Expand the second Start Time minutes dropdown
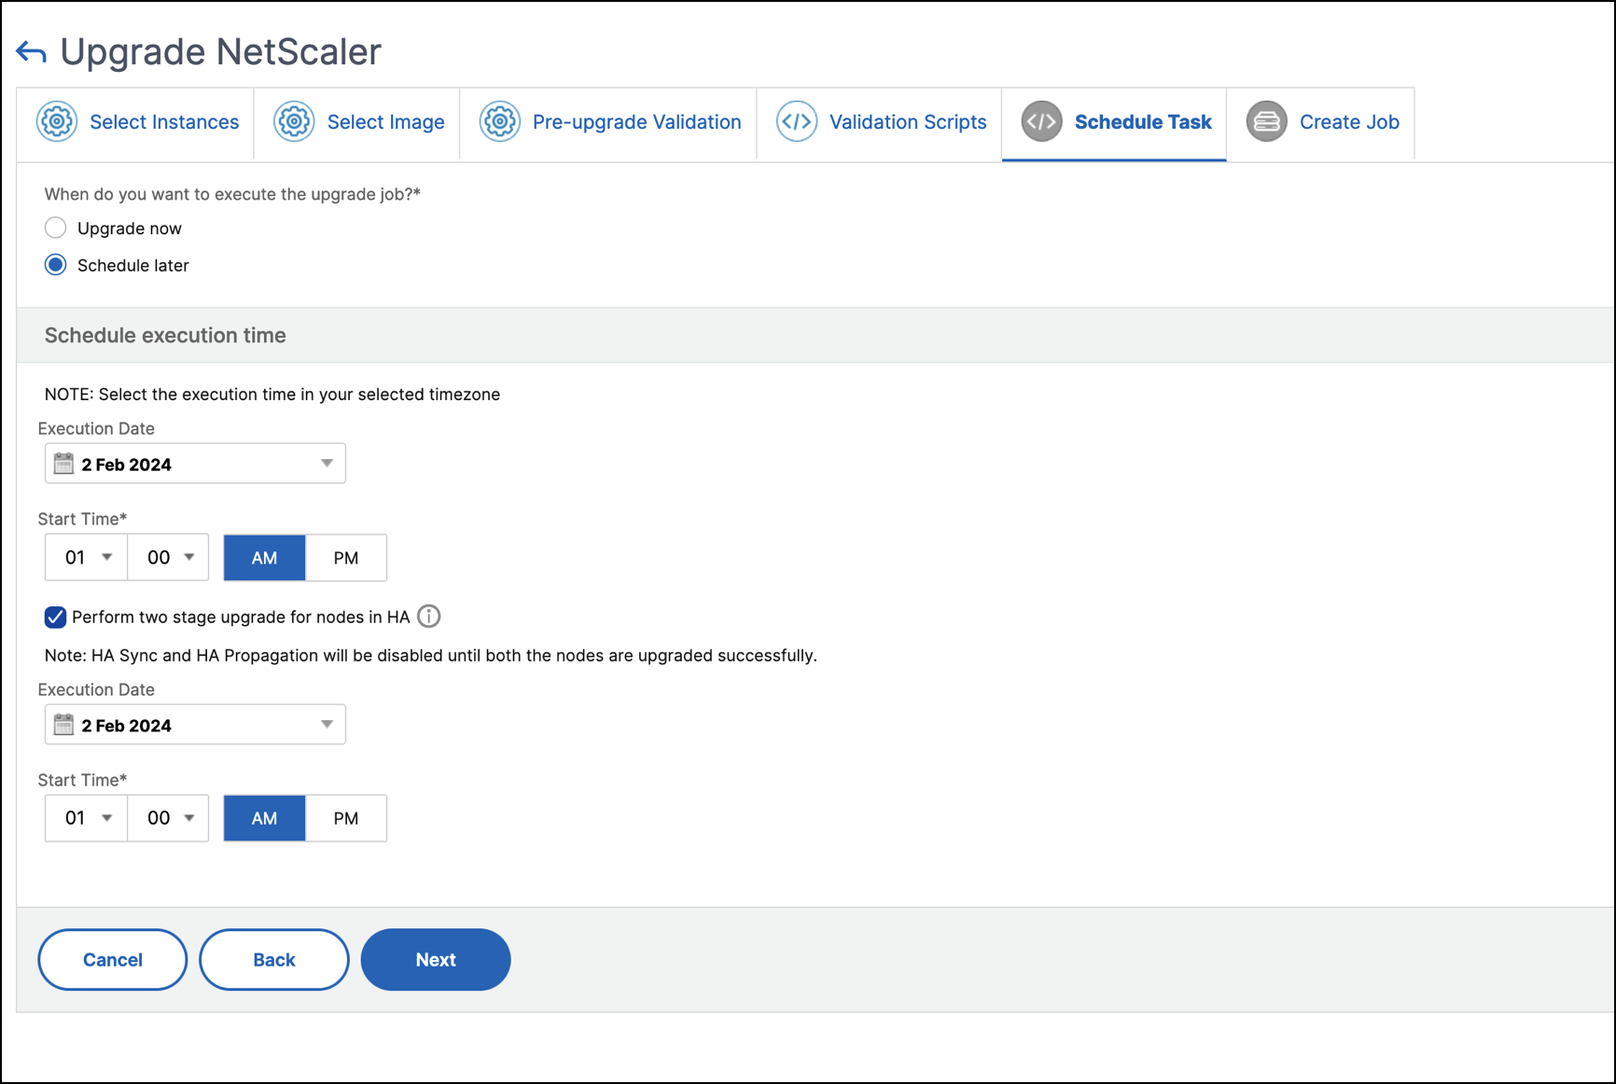Image resolution: width=1616 pixels, height=1084 pixels. pos(169,818)
